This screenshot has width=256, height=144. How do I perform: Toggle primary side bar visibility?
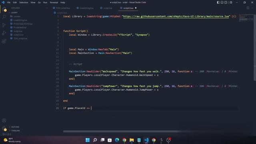coord(218,2)
